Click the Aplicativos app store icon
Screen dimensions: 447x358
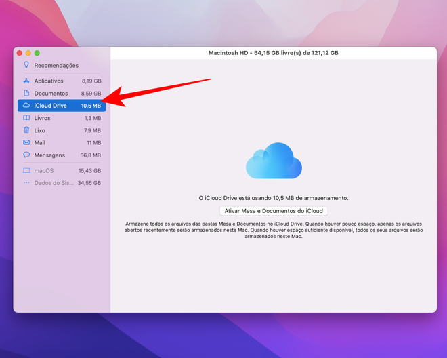[26, 81]
